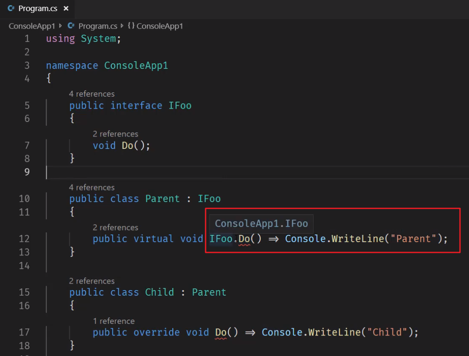This screenshot has height=356, width=469.
Task: Open the 4 references CodeLens above IFoo
Action: [92, 94]
